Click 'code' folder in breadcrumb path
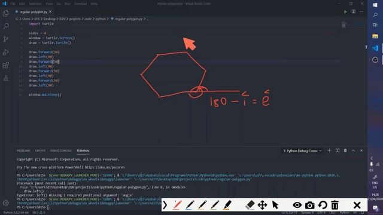The width and height of the screenshot is (383, 215). click(88, 19)
